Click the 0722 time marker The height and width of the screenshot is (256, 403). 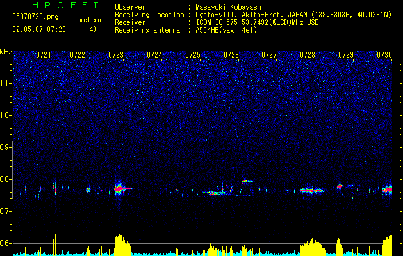[x=78, y=54]
